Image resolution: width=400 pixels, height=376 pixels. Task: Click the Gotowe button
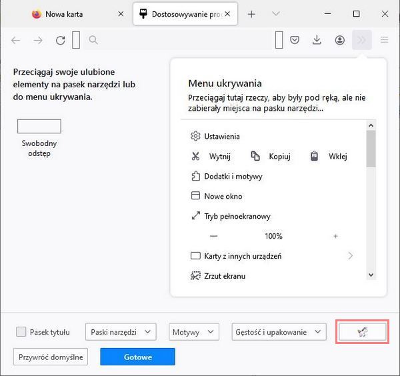click(137, 357)
